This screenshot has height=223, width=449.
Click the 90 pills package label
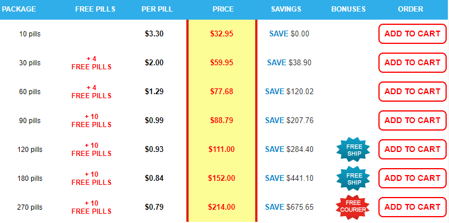coord(30,120)
